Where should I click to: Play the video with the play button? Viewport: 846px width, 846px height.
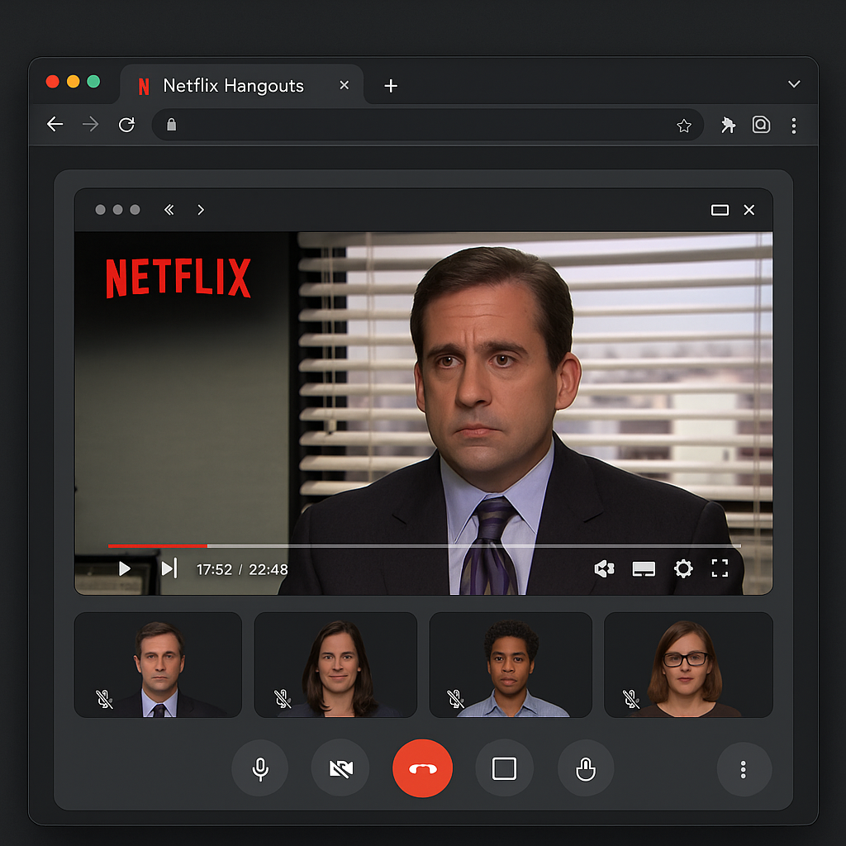(x=125, y=568)
